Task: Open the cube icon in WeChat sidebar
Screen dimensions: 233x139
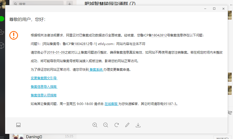Action: point(2,46)
